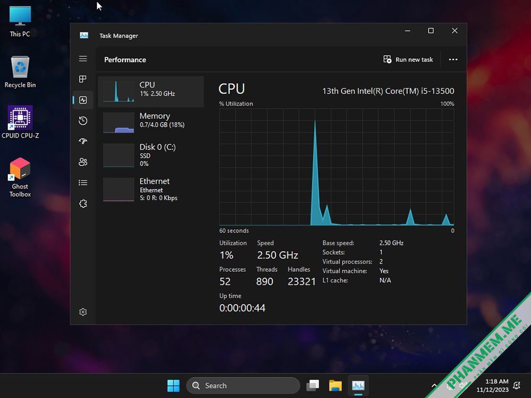Open the three-dot more options menu
Viewport: 531px width, 398px height.
(453, 59)
